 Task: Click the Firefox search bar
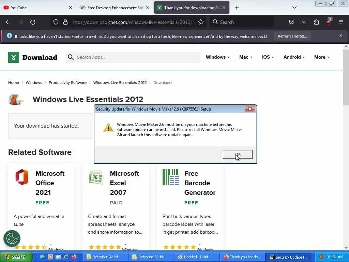click(x=242, y=22)
